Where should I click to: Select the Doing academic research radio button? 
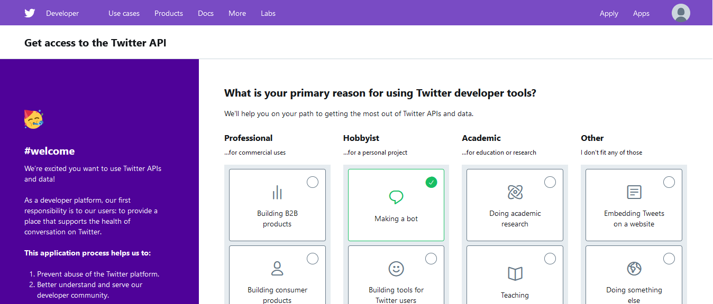(550, 182)
